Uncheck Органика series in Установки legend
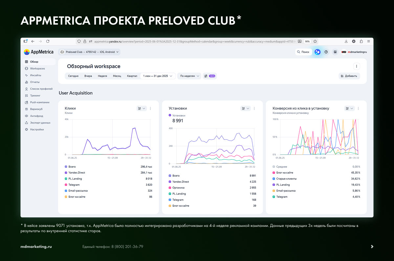The width and height of the screenshot is (394, 261). coord(170,188)
